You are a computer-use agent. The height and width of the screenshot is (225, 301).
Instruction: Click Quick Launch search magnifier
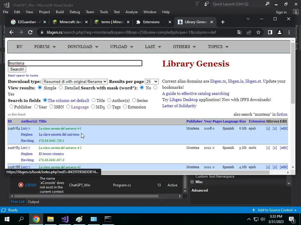coord(267,4)
